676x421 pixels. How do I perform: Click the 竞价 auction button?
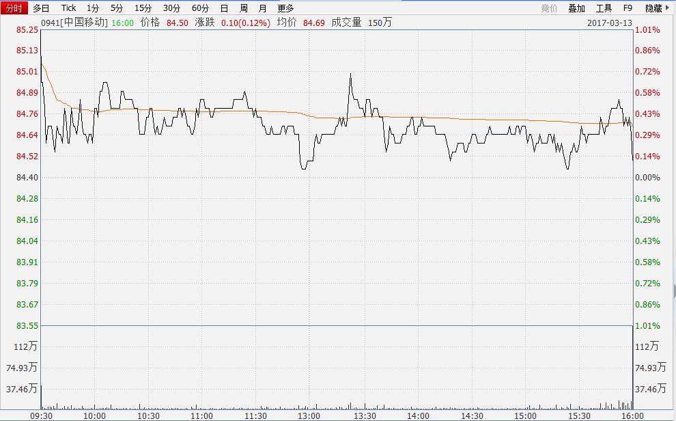coord(549,8)
